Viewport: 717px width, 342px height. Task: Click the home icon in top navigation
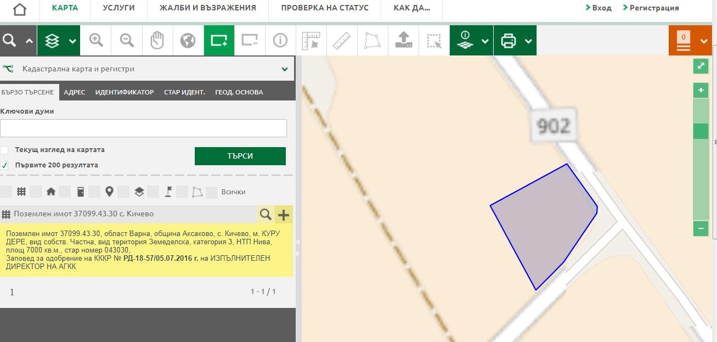coord(19,10)
